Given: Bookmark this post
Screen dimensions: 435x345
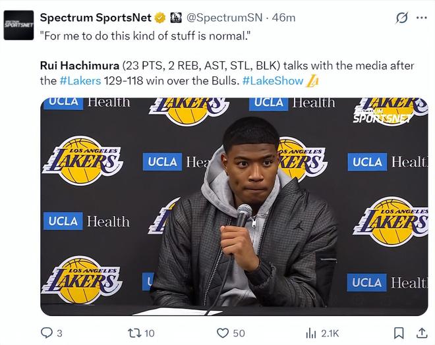Looking at the screenshot, I should tap(399, 333).
